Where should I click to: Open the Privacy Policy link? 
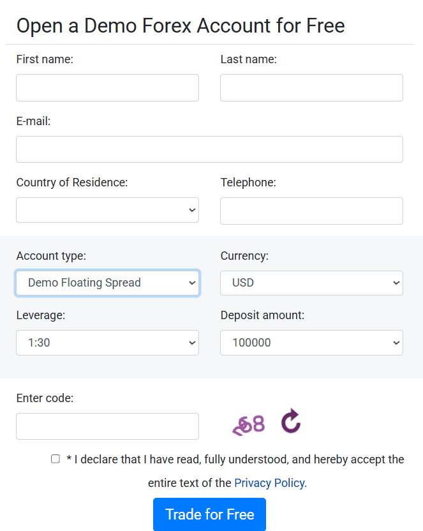[x=269, y=482]
